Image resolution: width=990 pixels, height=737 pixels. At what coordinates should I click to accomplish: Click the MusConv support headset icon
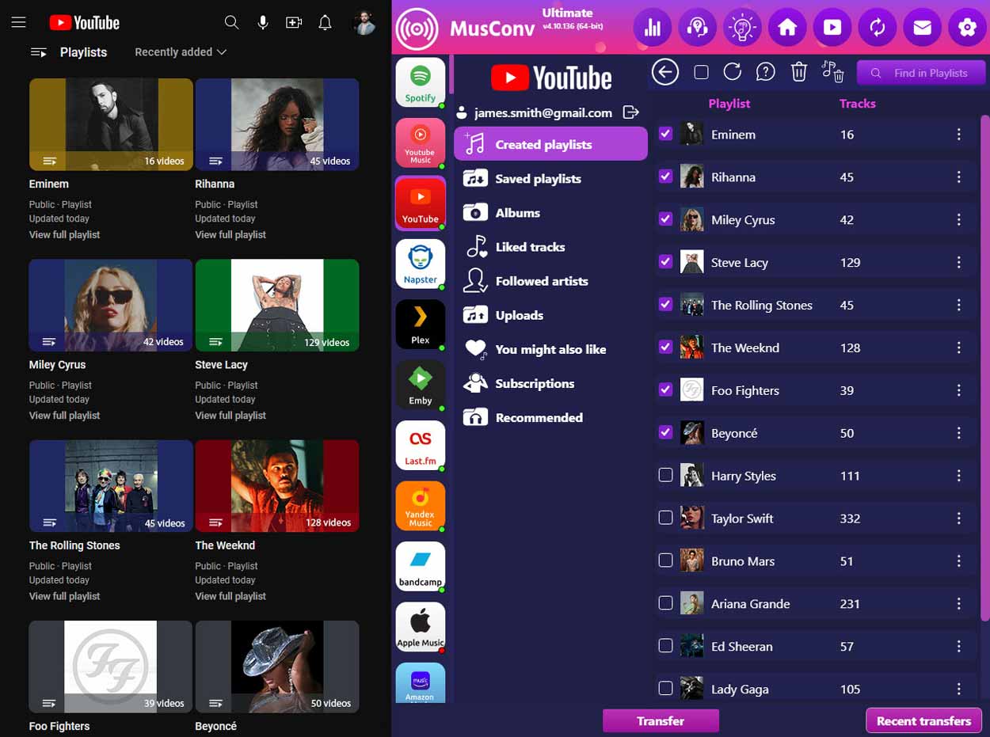(x=698, y=28)
